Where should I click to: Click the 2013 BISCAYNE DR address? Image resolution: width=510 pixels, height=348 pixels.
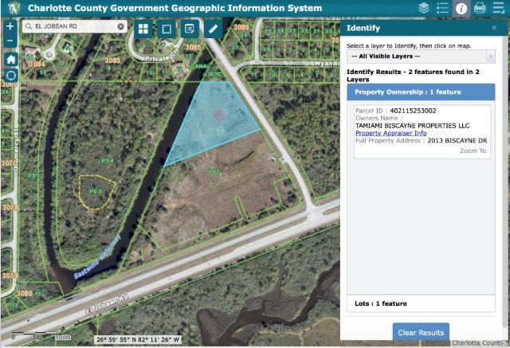[457, 141]
